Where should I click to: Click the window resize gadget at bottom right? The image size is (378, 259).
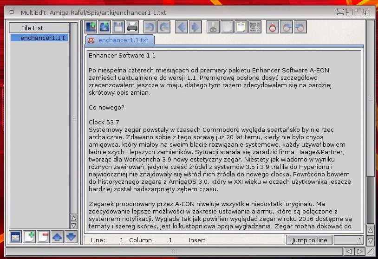point(370,252)
